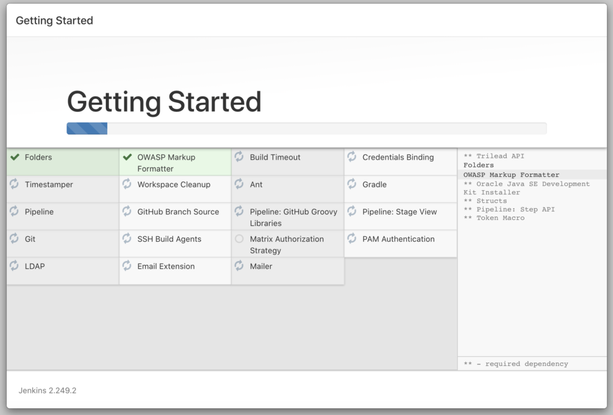
Task: Select the Workspace Cleanup plugin cell
Action: (174, 185)
